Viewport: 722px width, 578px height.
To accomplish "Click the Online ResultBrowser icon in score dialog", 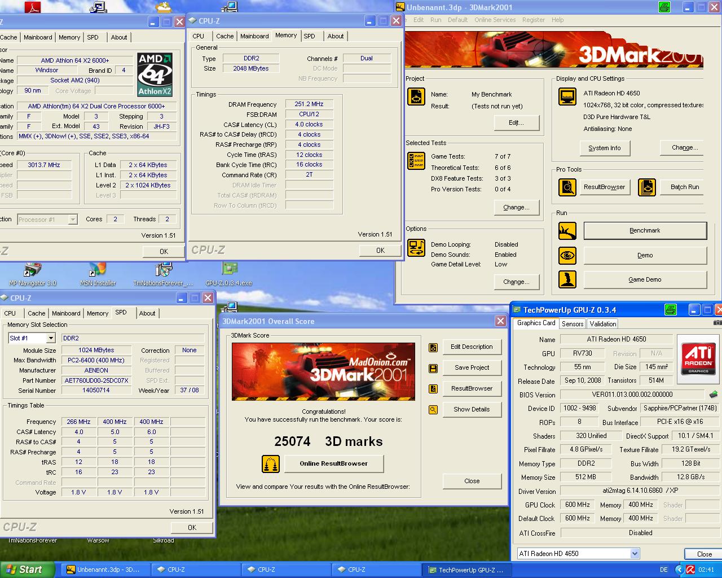I will (x=271, y=464).
